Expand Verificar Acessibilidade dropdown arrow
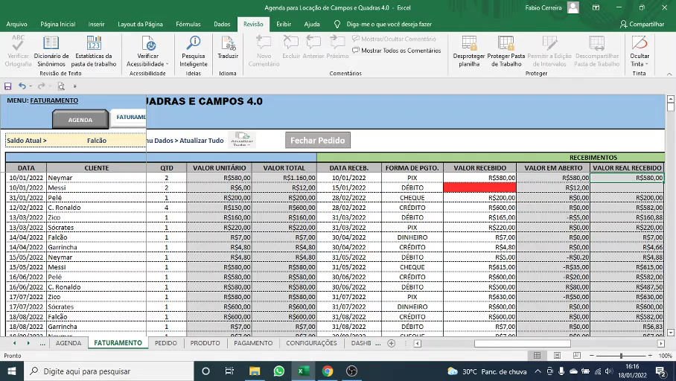The width and height of the screenshot is (676, 381). (x=167, y=64)
